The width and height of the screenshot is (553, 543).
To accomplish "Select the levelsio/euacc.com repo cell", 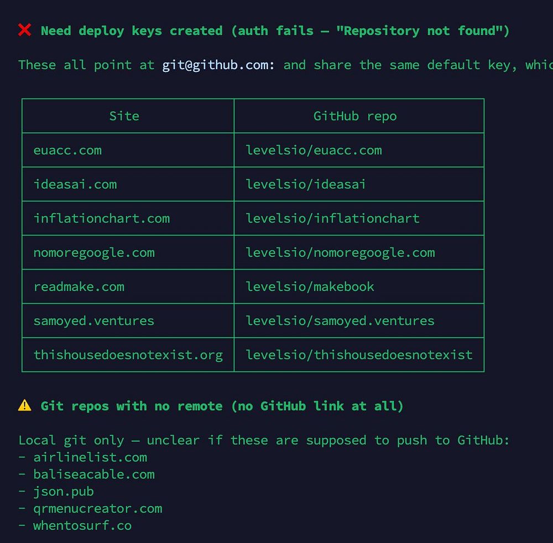I will (x=359, y=150).
